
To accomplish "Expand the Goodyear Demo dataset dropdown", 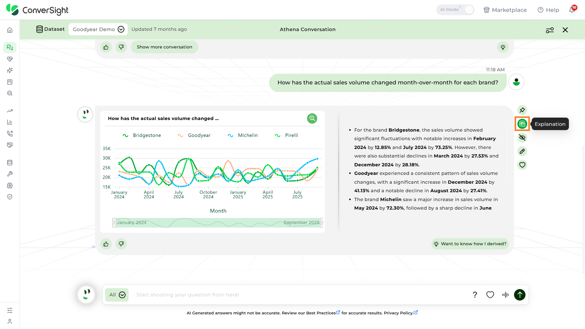I will click(x=98, y=29).
